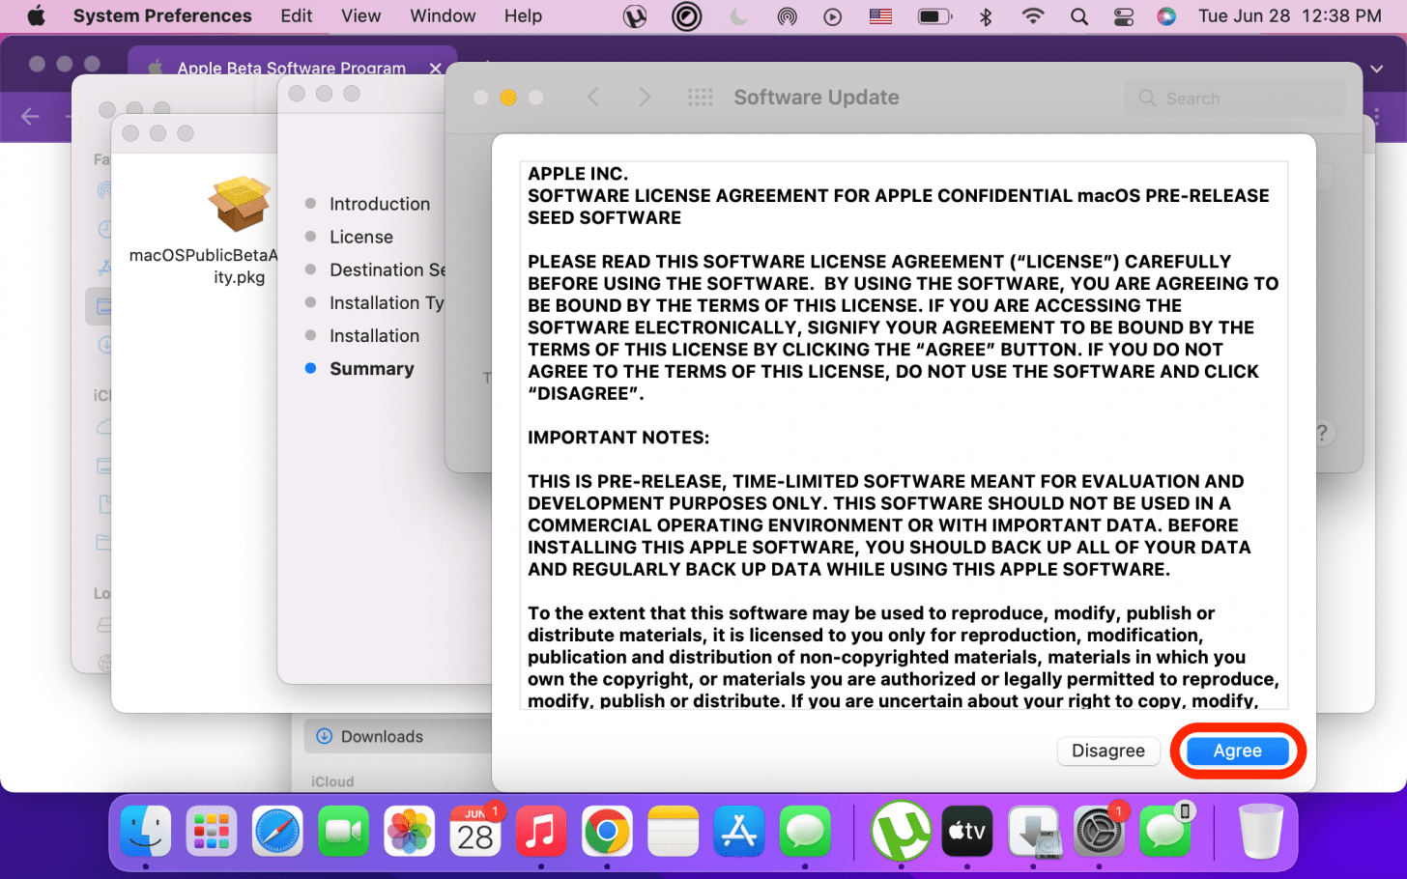Open Notes from the Dock
Screen dimensions: 1407x879
[x=673, y=832]
